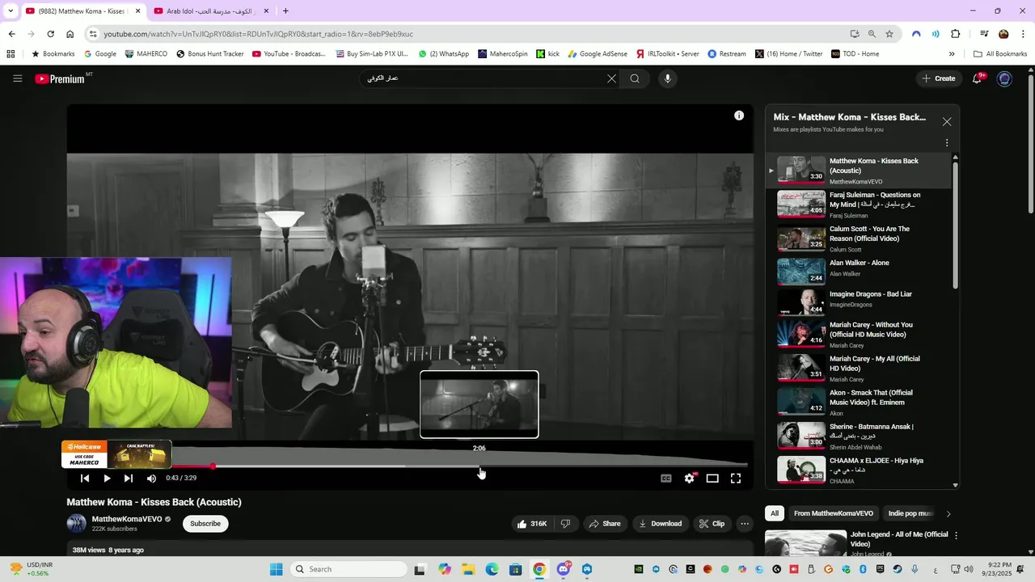1035x582 pixels.
Task: Expand hidden bookmarks chevron
Action: (952, 54)
